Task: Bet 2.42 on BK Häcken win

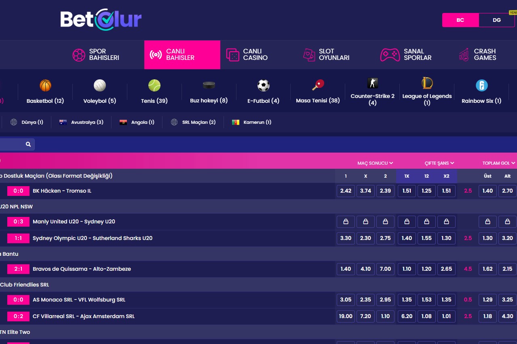Action: coord(346,191)
